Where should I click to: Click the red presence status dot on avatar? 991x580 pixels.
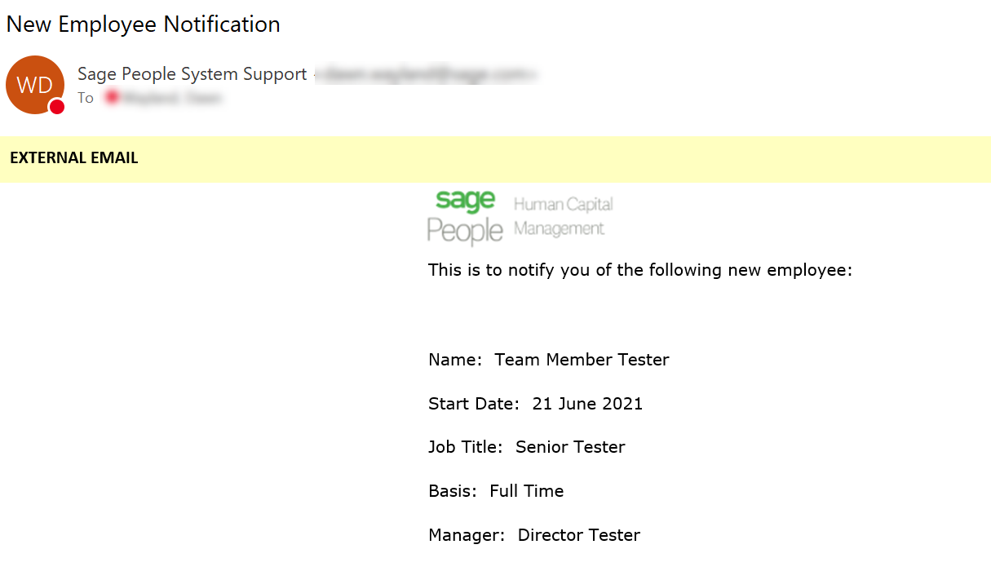click(56, 107)
